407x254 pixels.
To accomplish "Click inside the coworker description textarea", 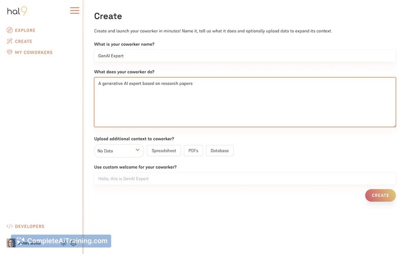I will 245,102.
